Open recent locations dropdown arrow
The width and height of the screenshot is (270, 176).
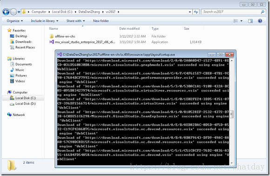(19, 12)
